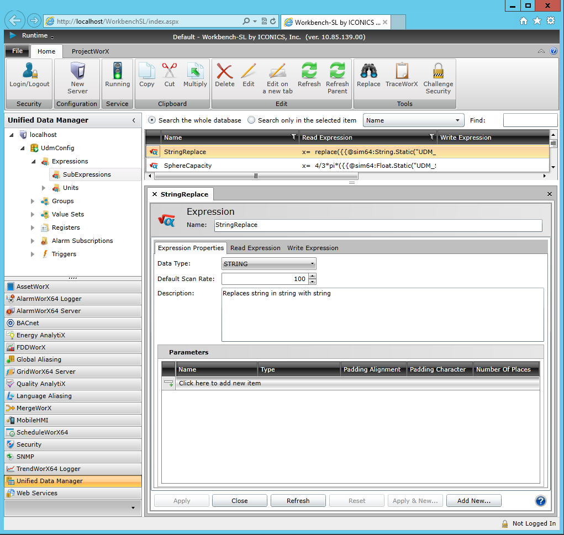564x535 pixels.
Task: Switch to the Read Expression tab
Action: (255, 248)
